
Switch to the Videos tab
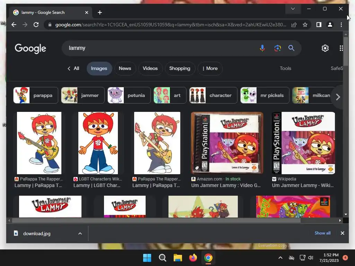click(150, 68)
